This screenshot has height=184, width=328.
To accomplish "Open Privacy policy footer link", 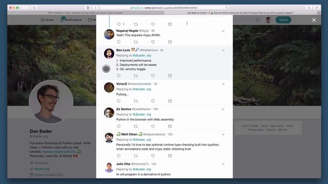I will (255, 129).
